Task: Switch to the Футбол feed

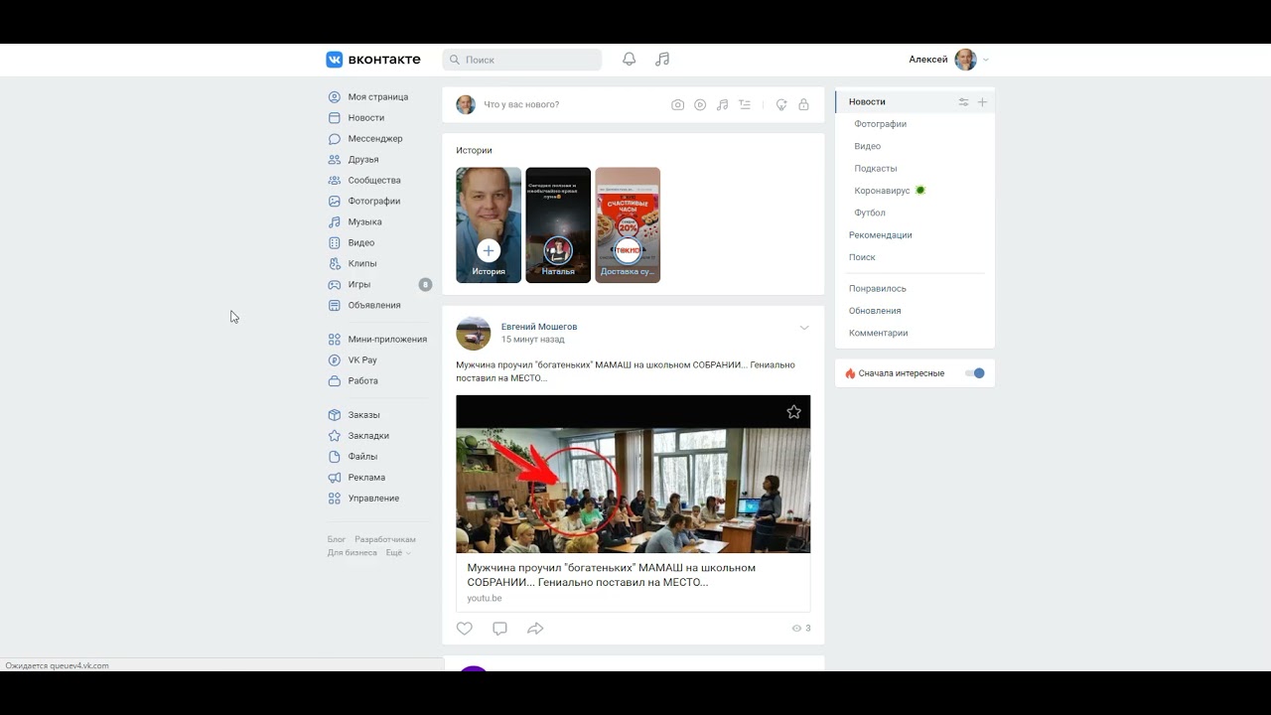Action: [870, 213]
